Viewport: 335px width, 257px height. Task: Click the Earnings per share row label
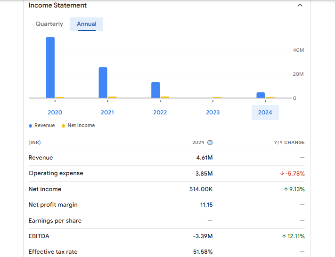(55, 220)
